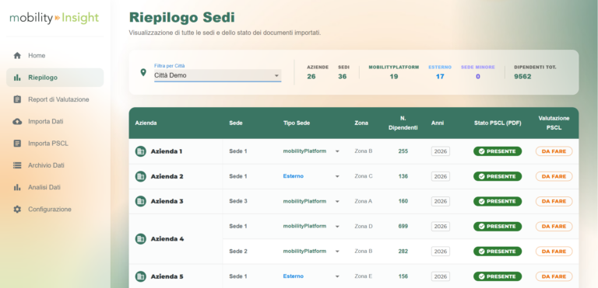Click PRESENTE badge for Azienda 1
This screenshot has width=598, height=288.
coord(498,151)
